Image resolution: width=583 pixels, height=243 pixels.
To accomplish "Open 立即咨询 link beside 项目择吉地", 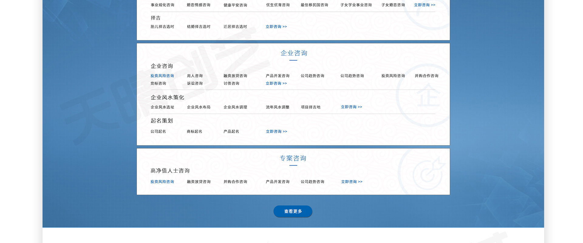I will [351, 107].
